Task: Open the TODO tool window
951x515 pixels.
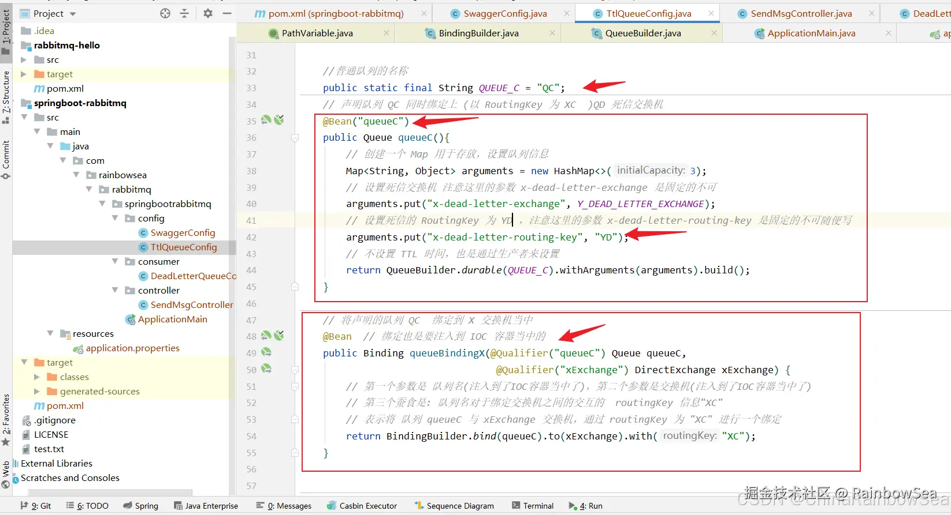Action: pos(87,506)
